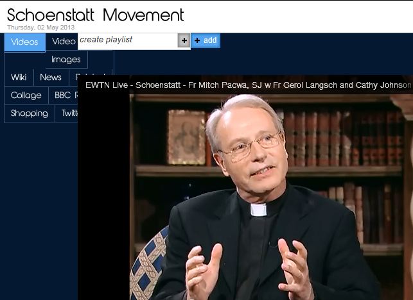413x300 pixels.
Task: Open the Wiki tab
Action: pyautogui.click(x=19, y=78)
